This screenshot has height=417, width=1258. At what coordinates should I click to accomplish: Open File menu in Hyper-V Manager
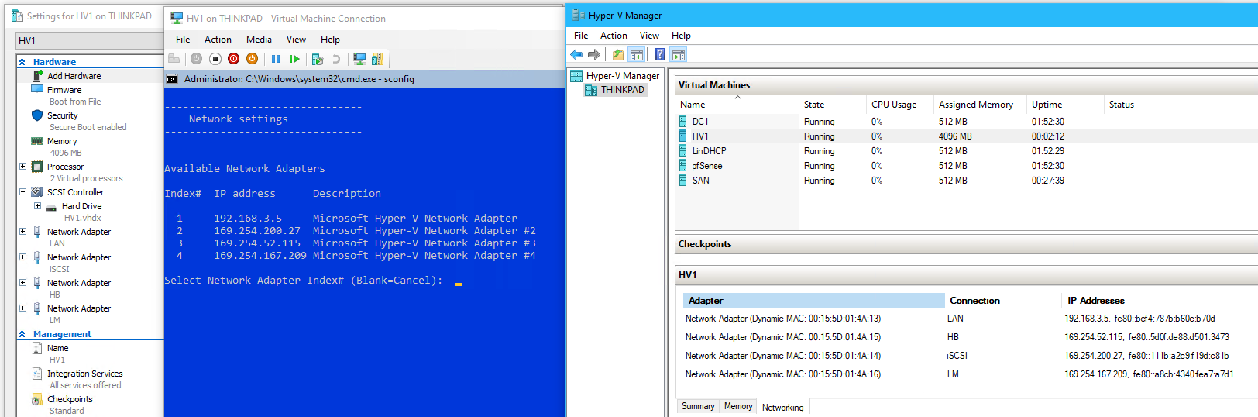point(581,36)
